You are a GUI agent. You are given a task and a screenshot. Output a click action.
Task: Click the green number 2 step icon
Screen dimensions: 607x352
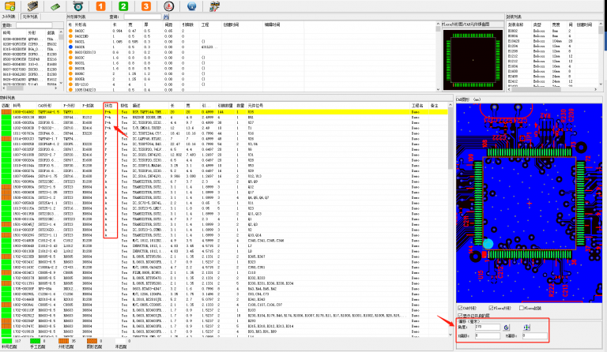click(x=123, y=6)
